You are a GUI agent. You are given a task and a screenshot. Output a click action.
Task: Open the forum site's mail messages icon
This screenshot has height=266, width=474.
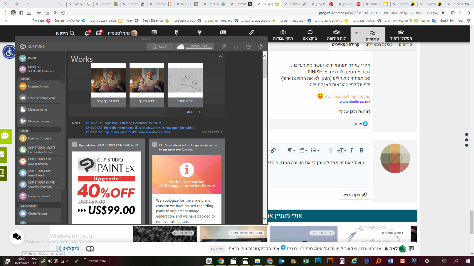99,33
